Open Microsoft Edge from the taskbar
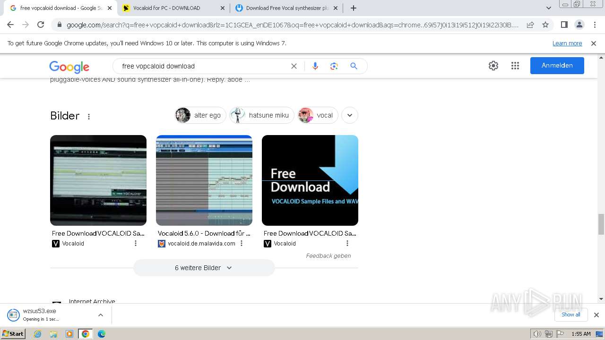The height and width of the screenshot is (340, 605). pos(102,334)
